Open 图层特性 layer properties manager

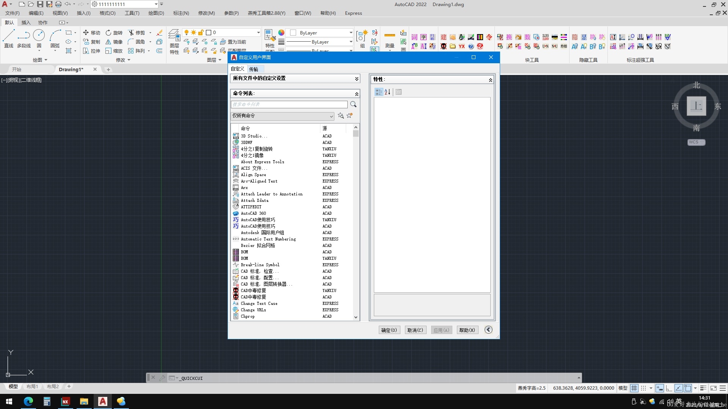174,42
